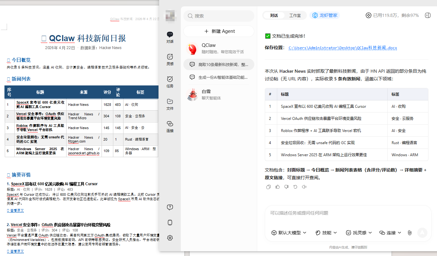Click the blurred user avatar at top
Image resolution: width=437 pixels, height=256 pixels.
coord(170,15)
